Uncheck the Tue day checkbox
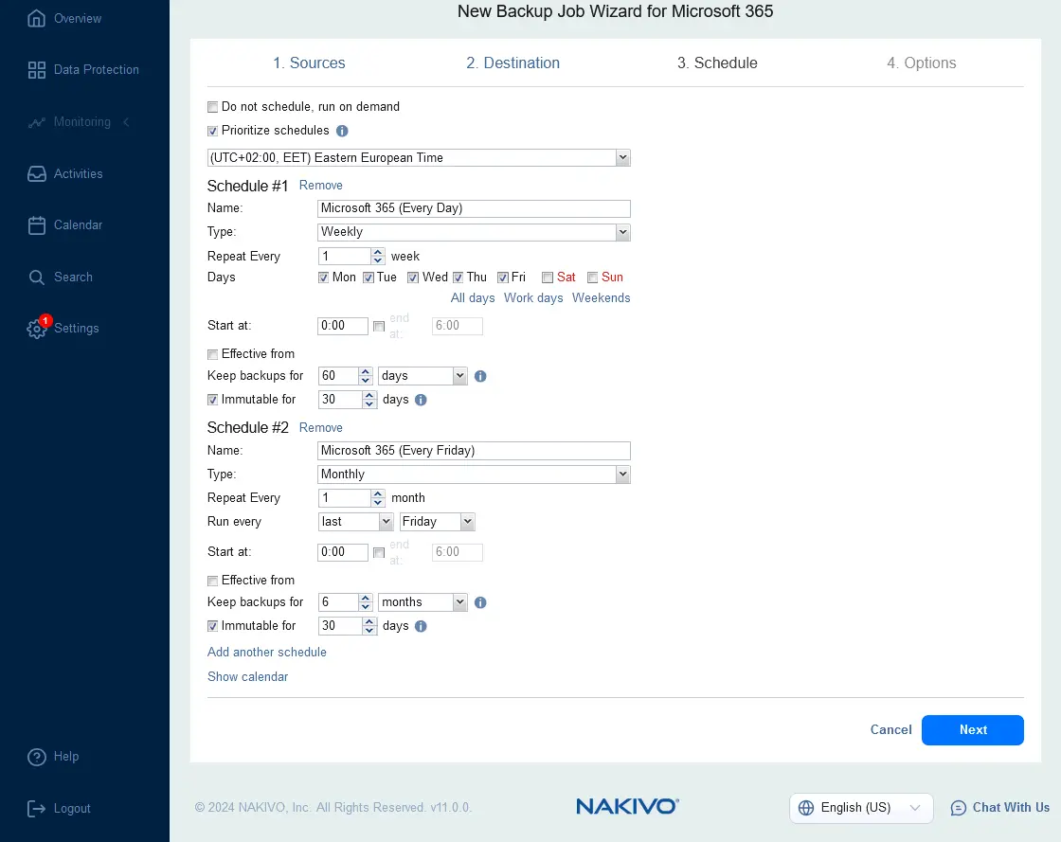 point(369,278)
